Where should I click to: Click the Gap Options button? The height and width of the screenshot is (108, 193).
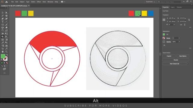(183, 56)
